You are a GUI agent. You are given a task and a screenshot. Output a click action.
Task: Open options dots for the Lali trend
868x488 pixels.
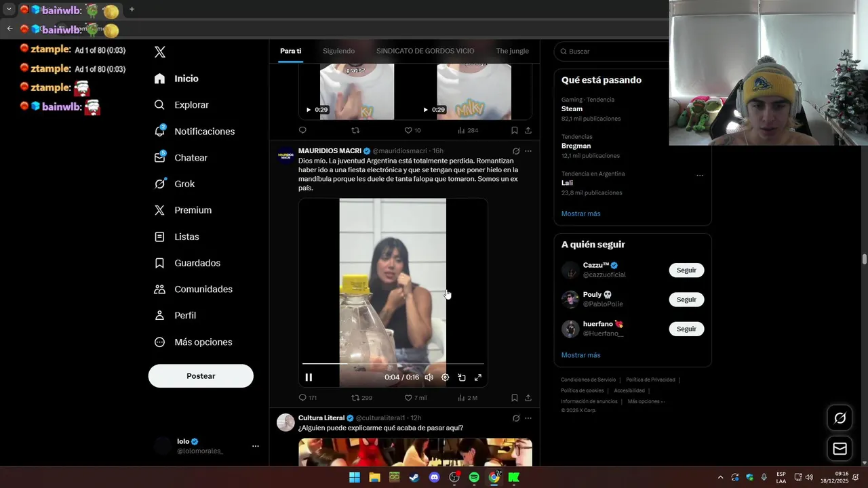(x=700, y=175)
